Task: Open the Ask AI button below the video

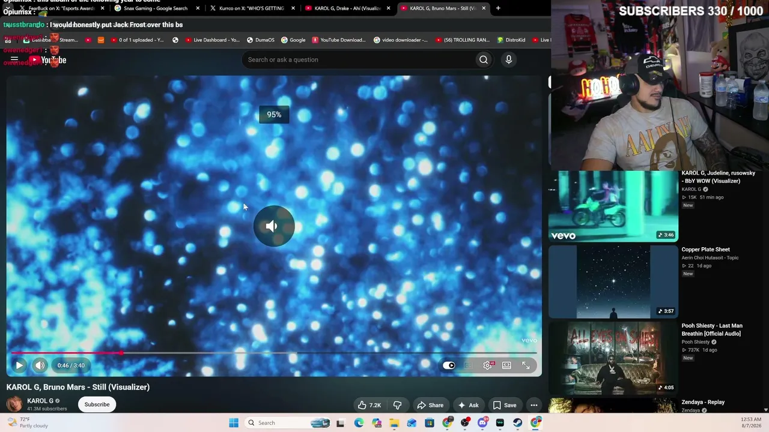Action: pyautogui.click(x=469, y=405)
